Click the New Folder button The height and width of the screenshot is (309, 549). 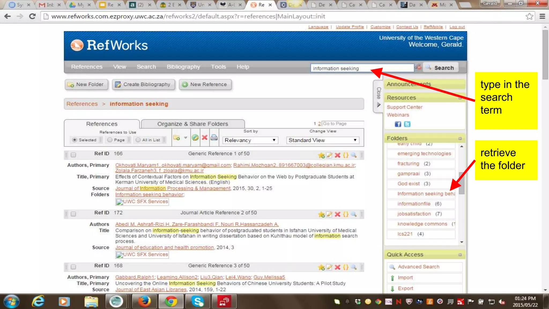(86, 84)
